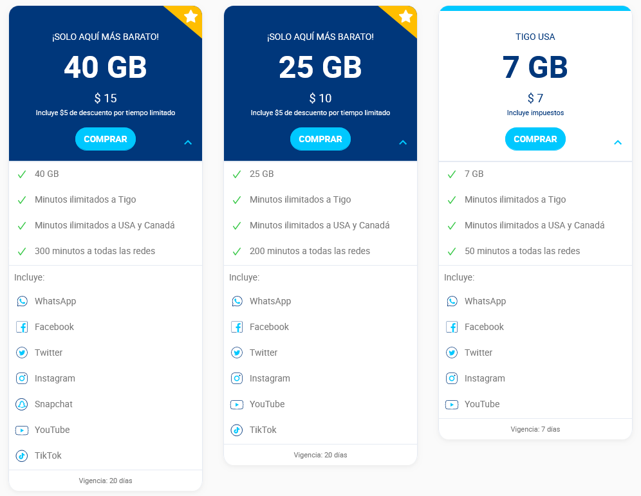Click Facebook icon in 40 GB plan
The width and height of the screenshot is (641, 496).
coord(22,327)
